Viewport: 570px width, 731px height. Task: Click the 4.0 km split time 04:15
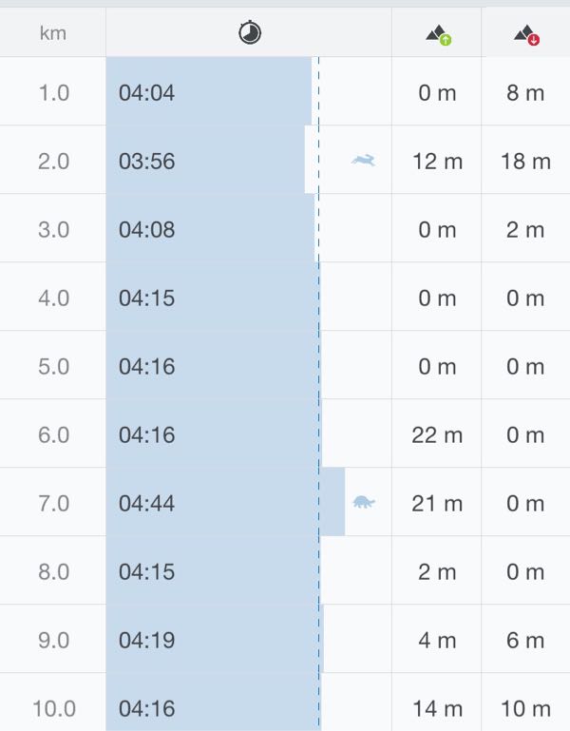point(146,298)
